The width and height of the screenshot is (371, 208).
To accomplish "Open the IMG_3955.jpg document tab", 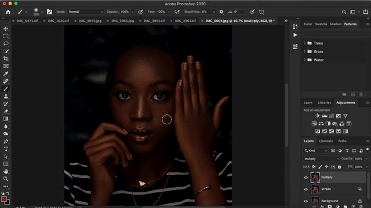I will click(x=90, y=21).
